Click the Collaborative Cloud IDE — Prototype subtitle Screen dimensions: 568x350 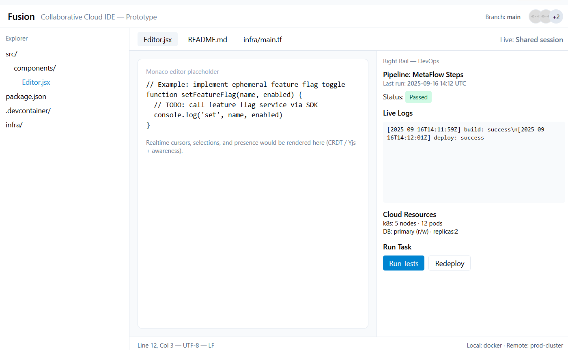[x=99, y=17]
